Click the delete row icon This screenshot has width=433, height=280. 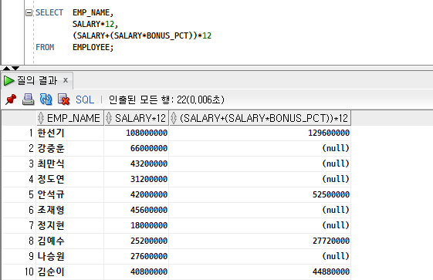pos(63,100)
